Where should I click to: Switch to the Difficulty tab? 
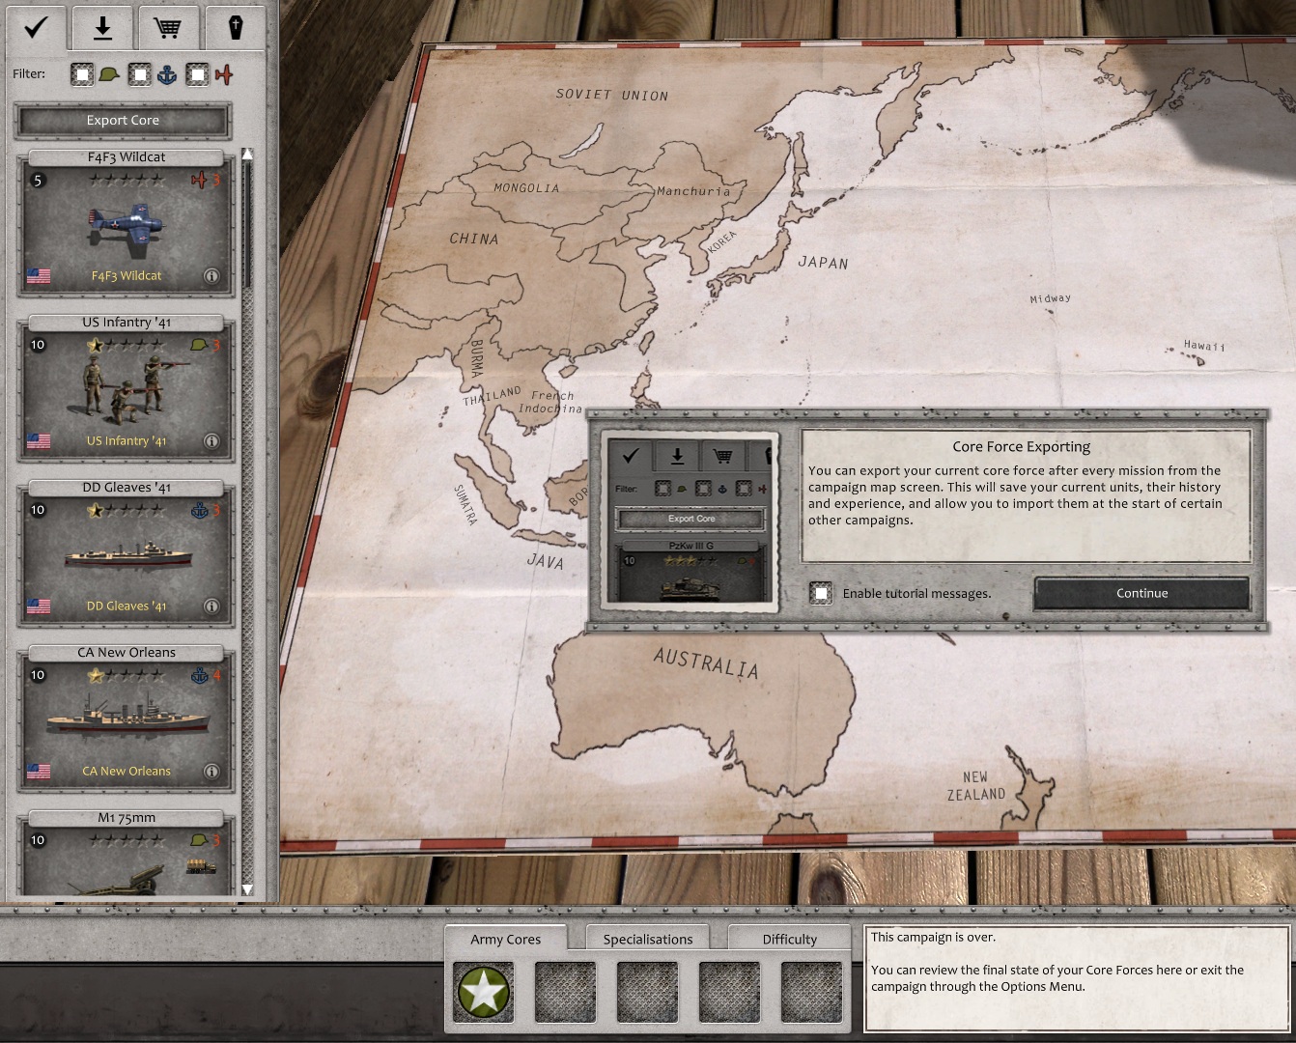(x=789, y=939)
